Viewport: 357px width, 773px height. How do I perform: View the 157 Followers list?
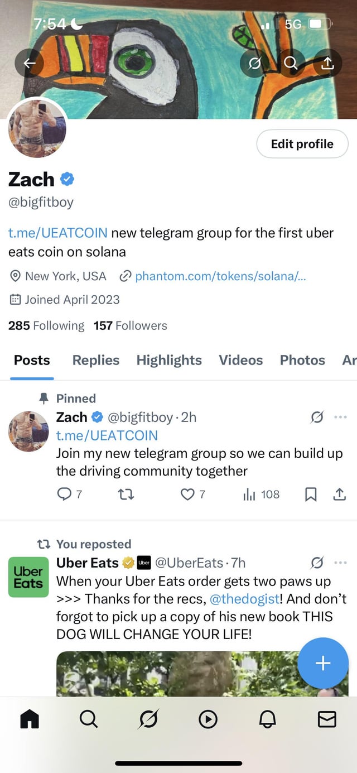[130, 325]
